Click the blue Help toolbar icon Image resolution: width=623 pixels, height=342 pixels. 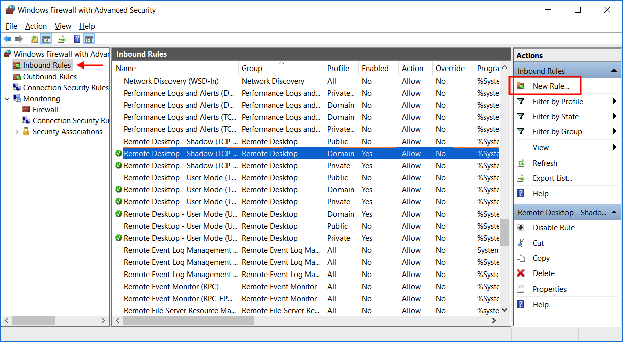[77, 39]
